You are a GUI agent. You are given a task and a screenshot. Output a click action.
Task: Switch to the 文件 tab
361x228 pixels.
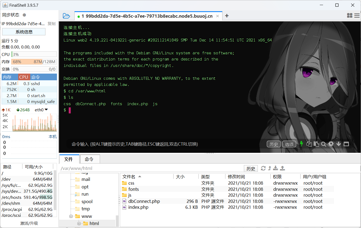pyautogui.click(x=69, y=159)
